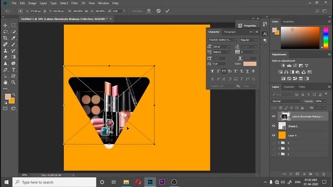Toggle warp mode icon in options bar
Image resolution: width=333 pixels, height=187 pixels.
[x=149, y=11]
